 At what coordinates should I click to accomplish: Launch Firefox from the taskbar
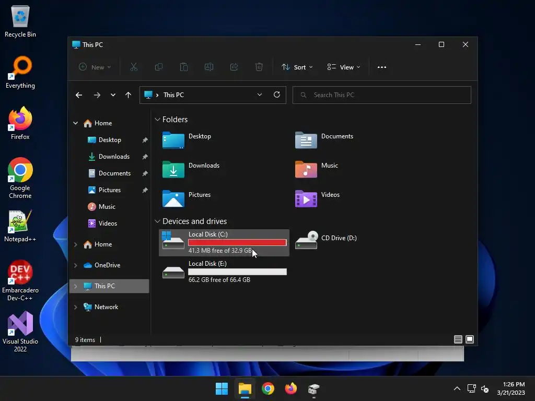tap(290, 388)
